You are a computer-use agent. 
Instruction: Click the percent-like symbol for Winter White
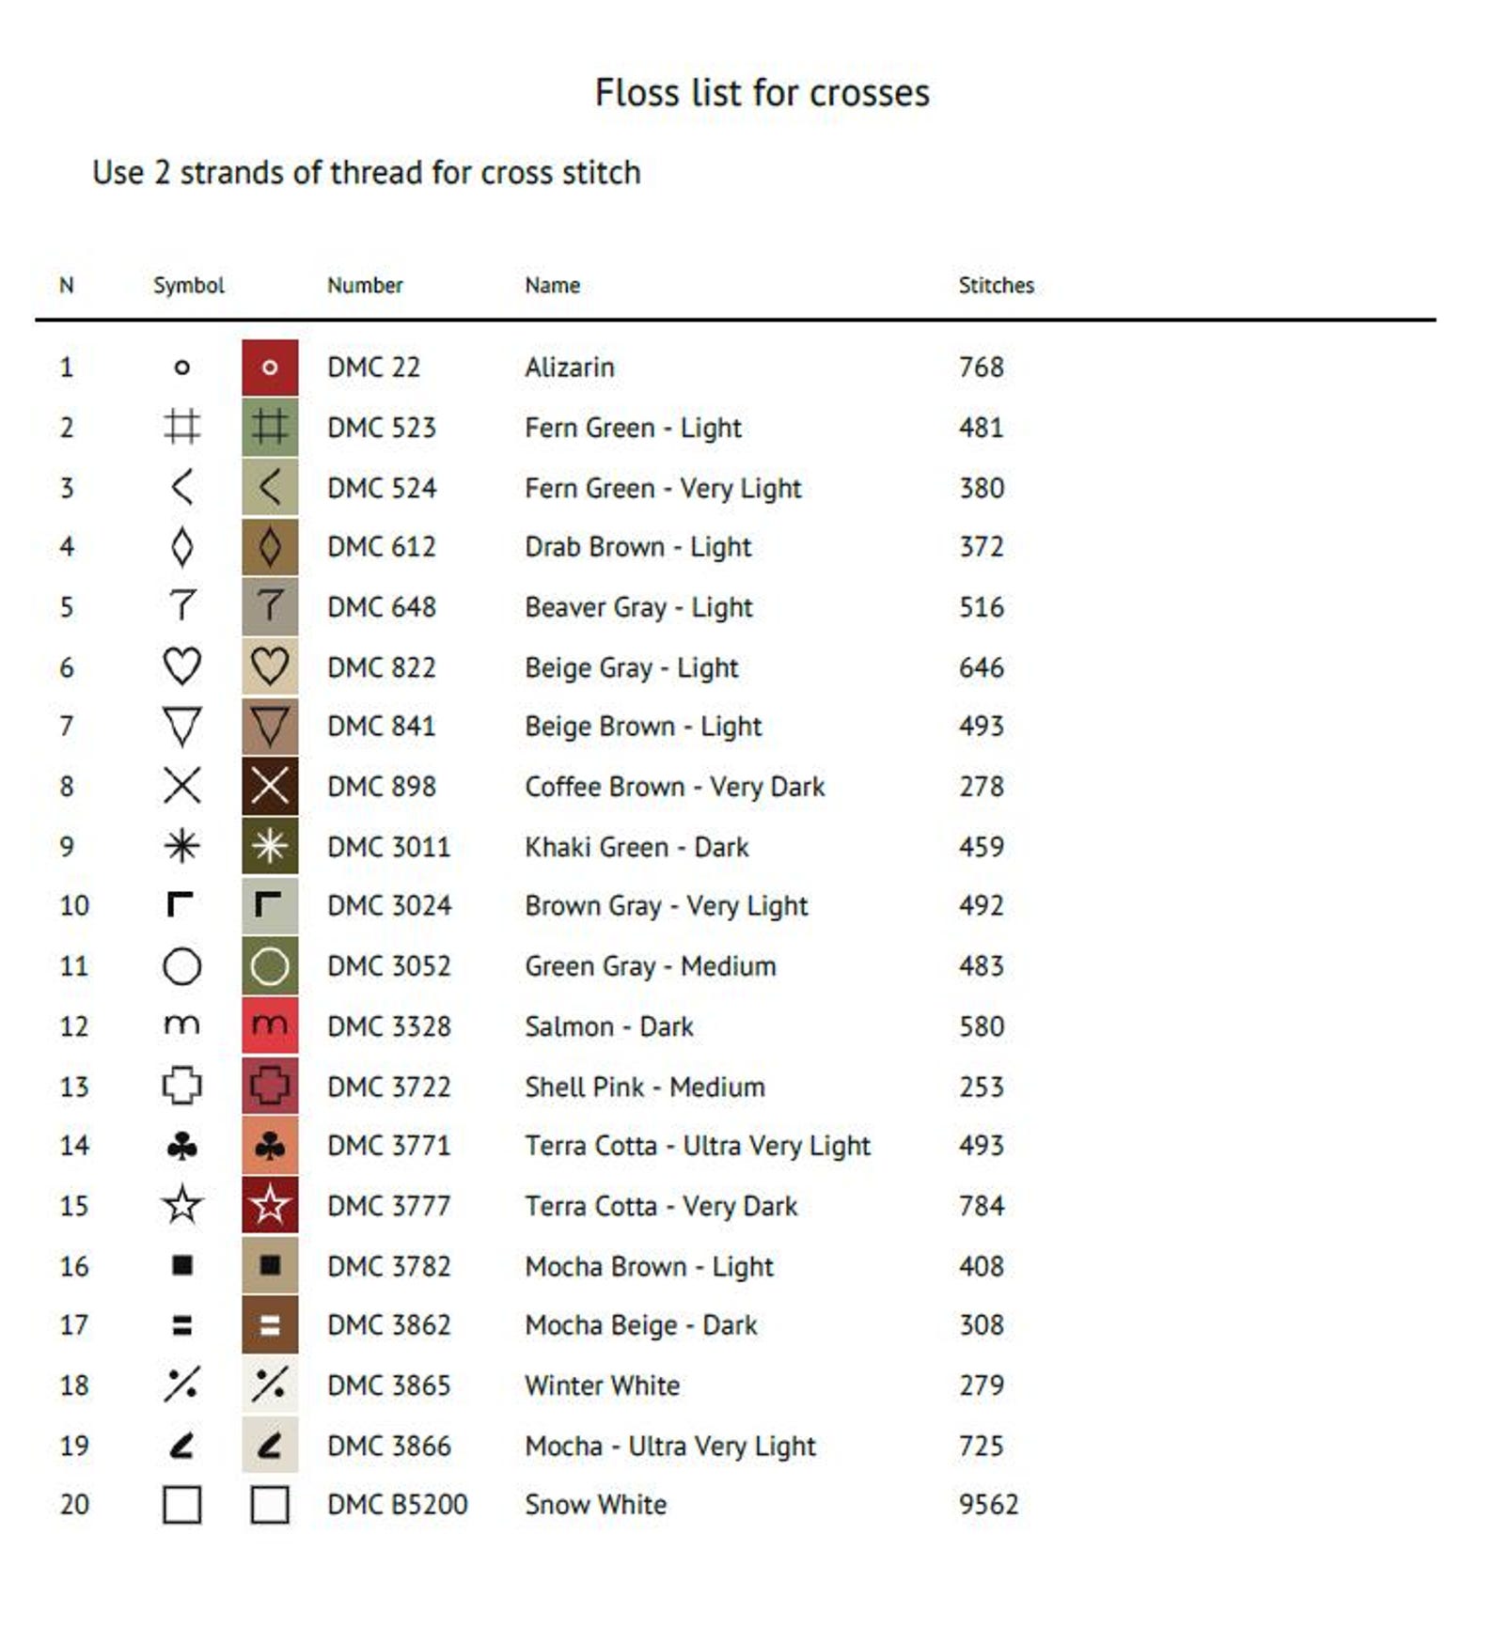point(181,1385)
